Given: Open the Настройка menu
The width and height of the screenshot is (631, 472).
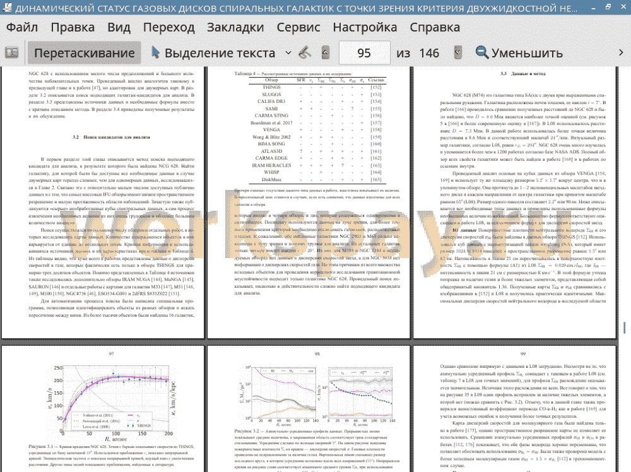Looking at the screenshot, I should (365, 27).
